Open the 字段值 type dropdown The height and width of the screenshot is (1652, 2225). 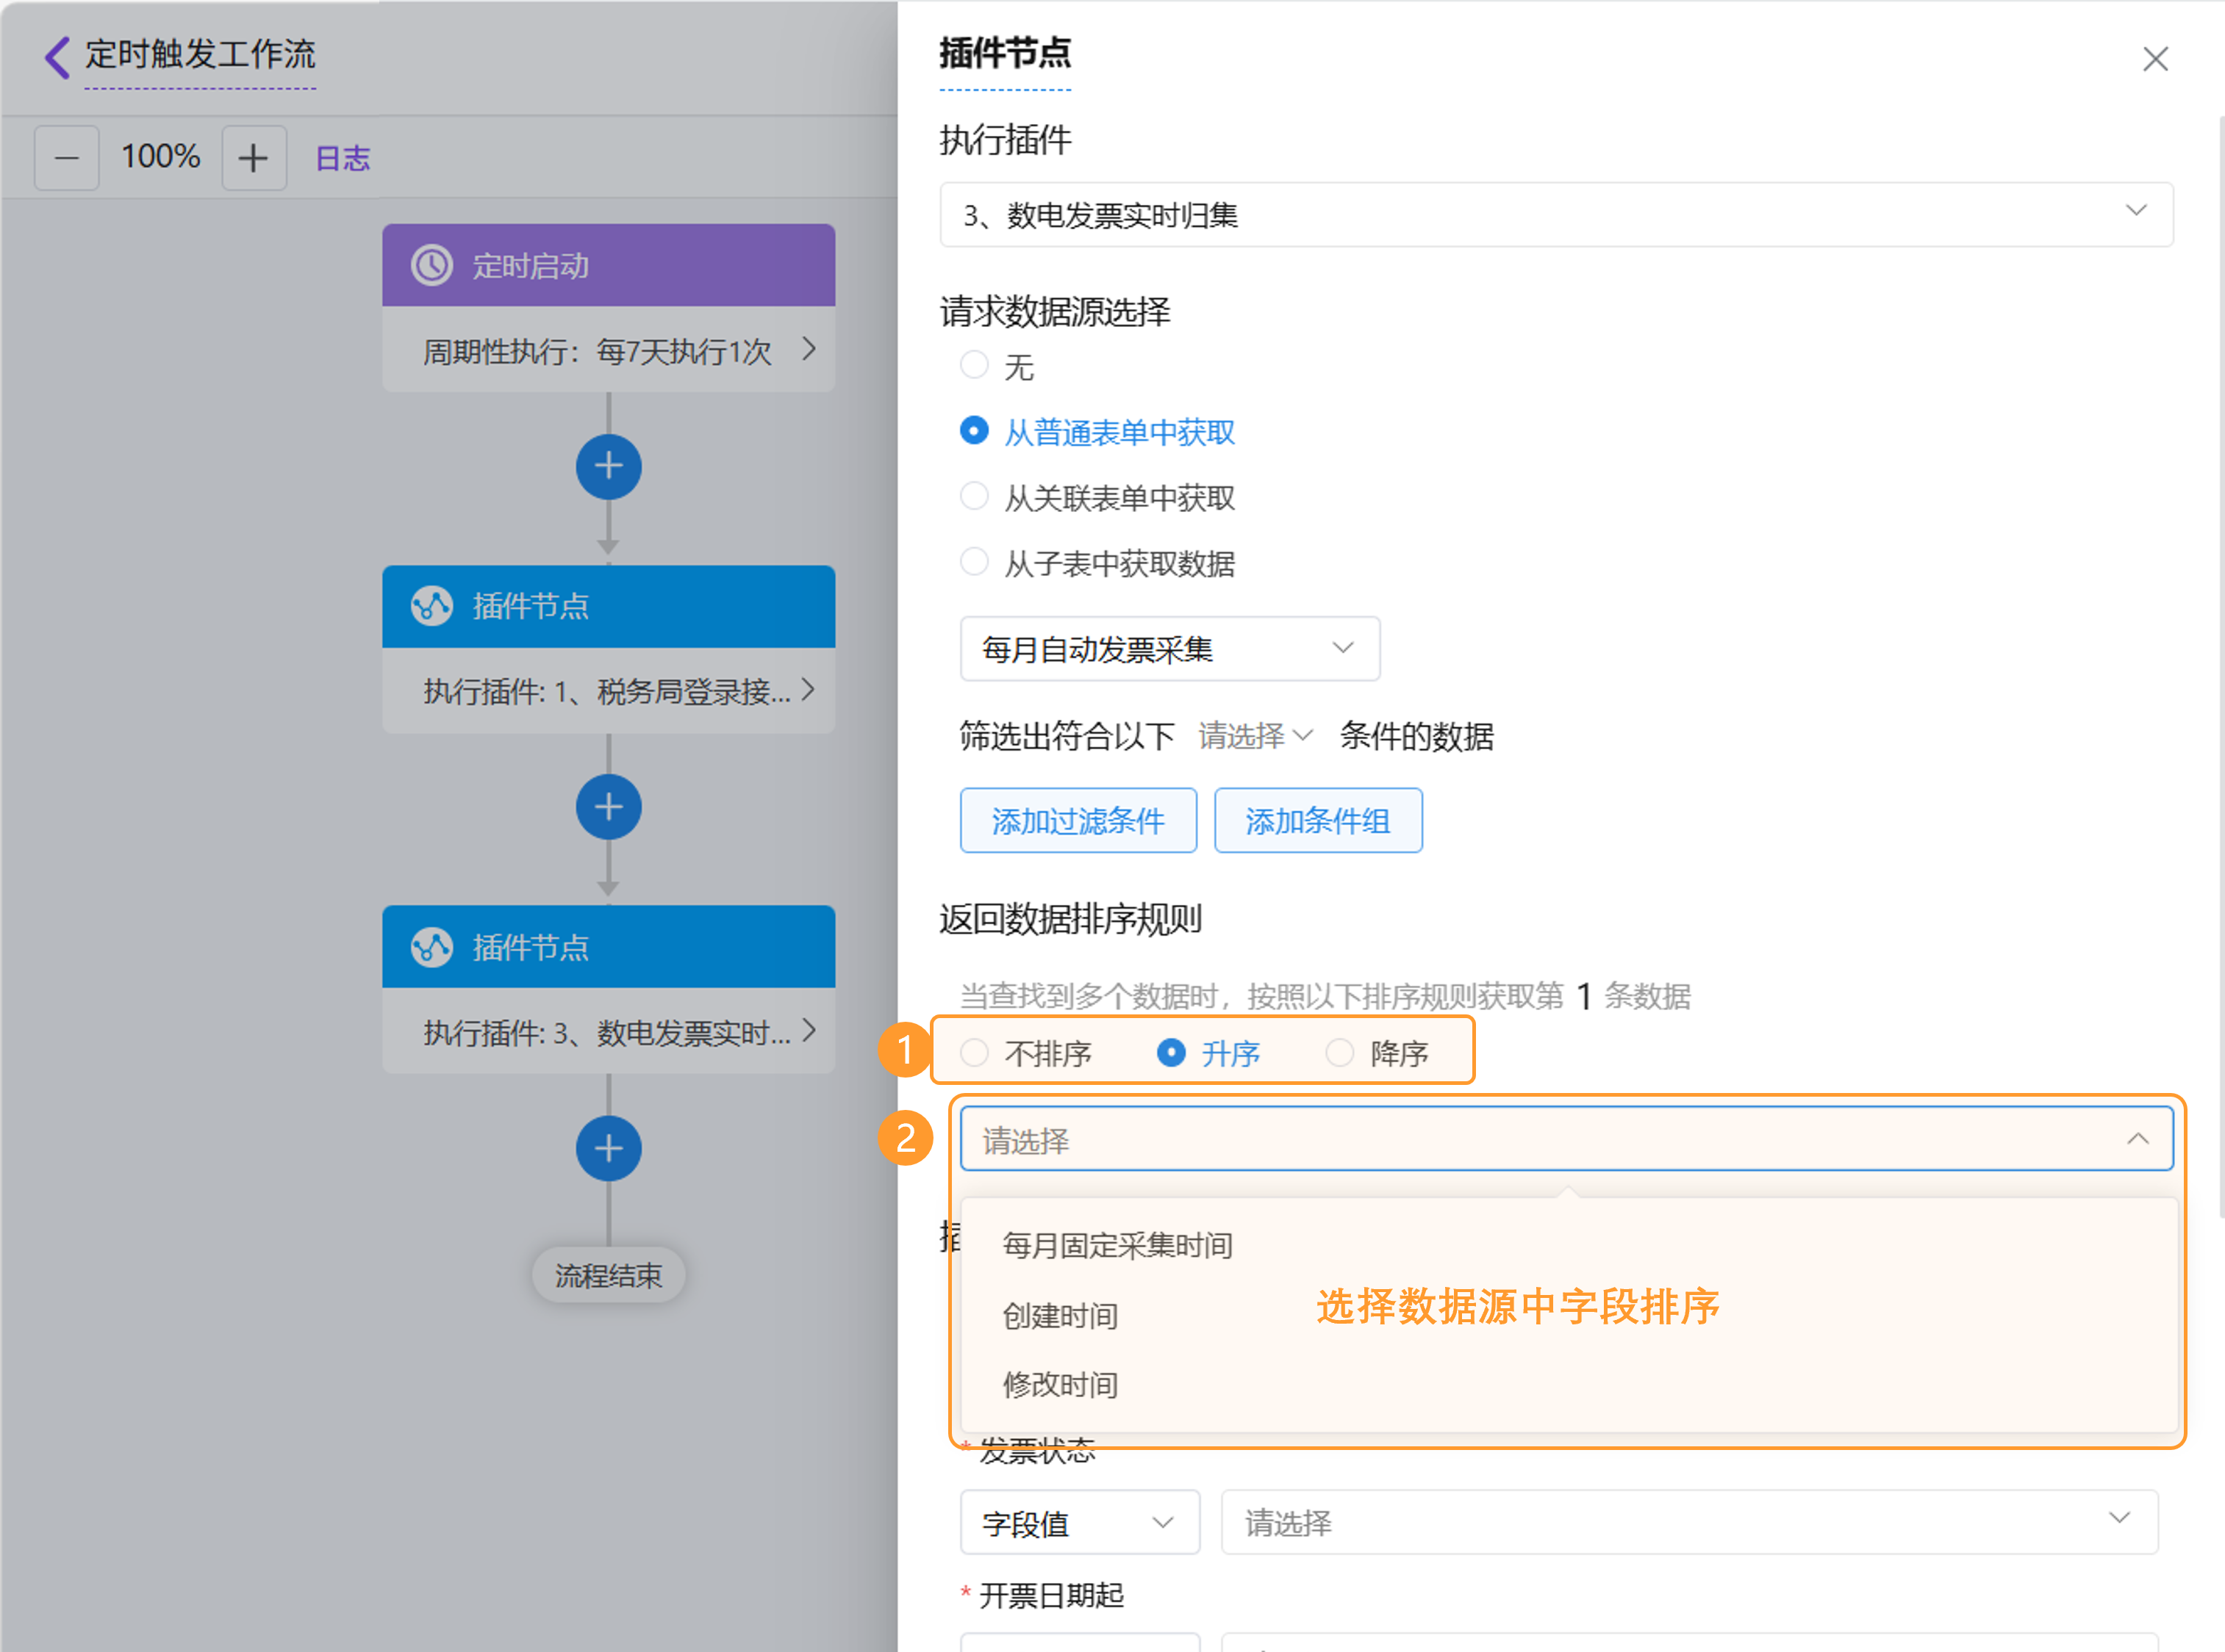click(1078, 1523)
